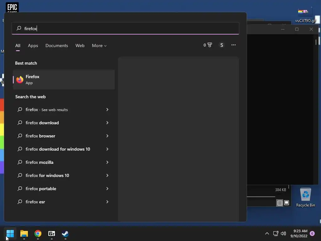Switch to the Web search tab
Viewport: 321px width, 241px height.
80,46
